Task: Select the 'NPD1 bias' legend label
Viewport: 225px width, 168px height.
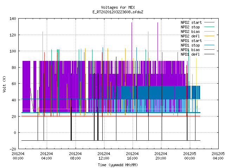Action: 190,50
